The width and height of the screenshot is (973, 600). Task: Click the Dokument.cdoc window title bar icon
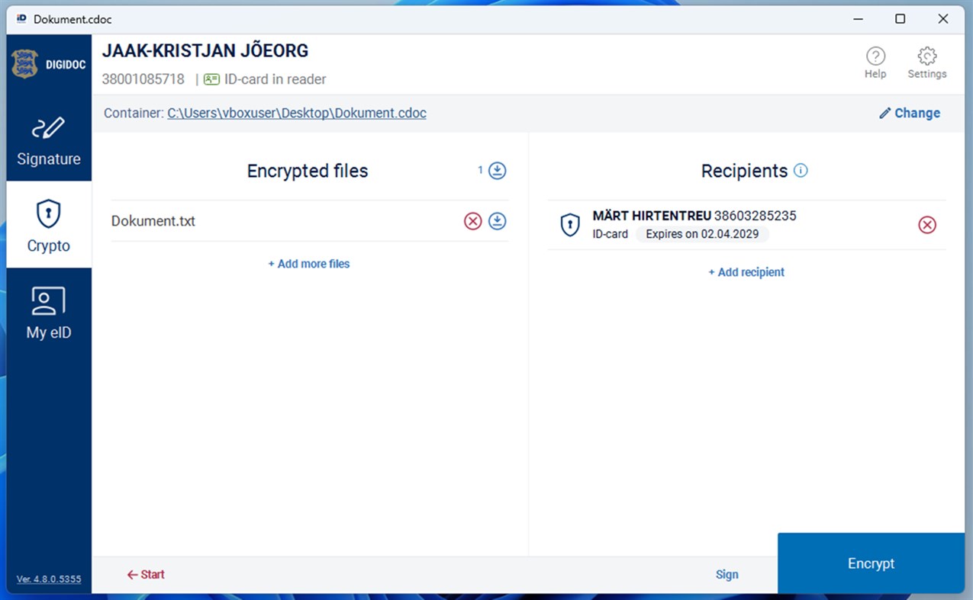[21, 19]
